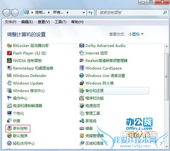Open the BitLocker 驱动器加密 link
170x151 pixels.
[x=31, y=45]
